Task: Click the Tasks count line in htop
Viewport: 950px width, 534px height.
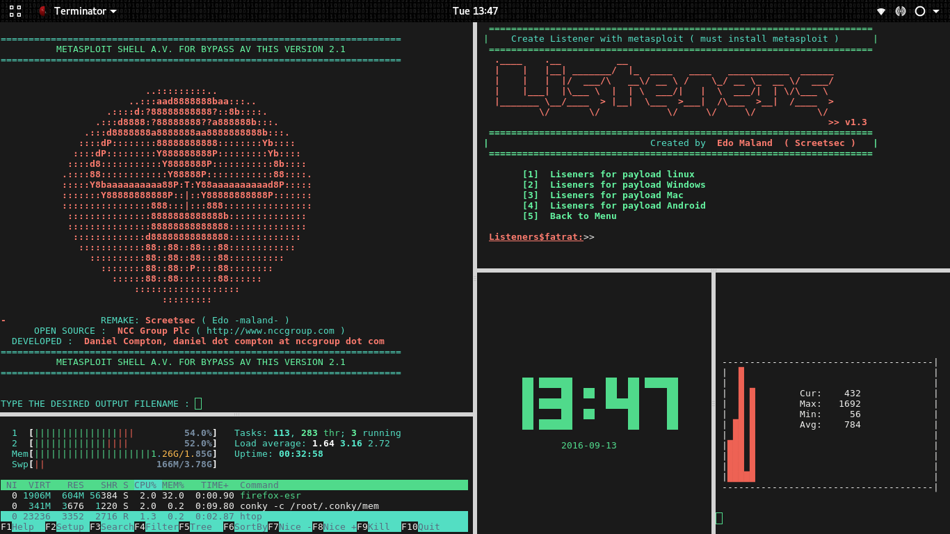Action: coord(318,433)
